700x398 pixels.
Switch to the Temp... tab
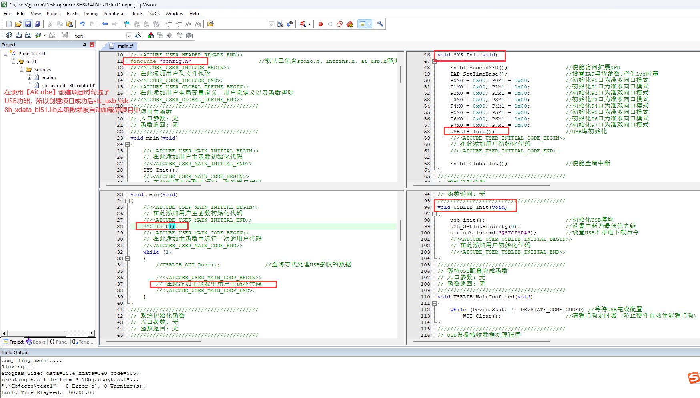point(83,342)
